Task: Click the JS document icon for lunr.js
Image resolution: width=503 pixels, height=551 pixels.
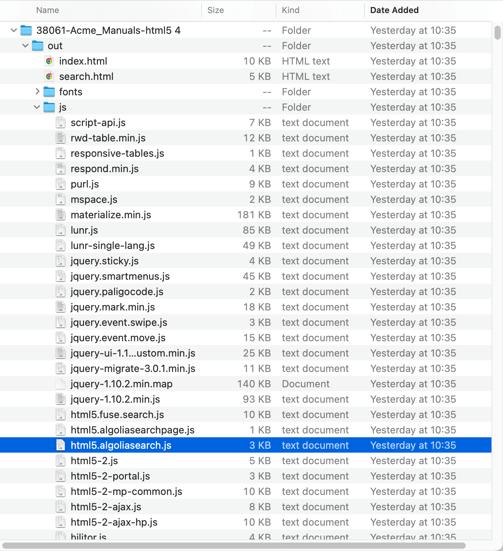Action: tap(61, 230)
